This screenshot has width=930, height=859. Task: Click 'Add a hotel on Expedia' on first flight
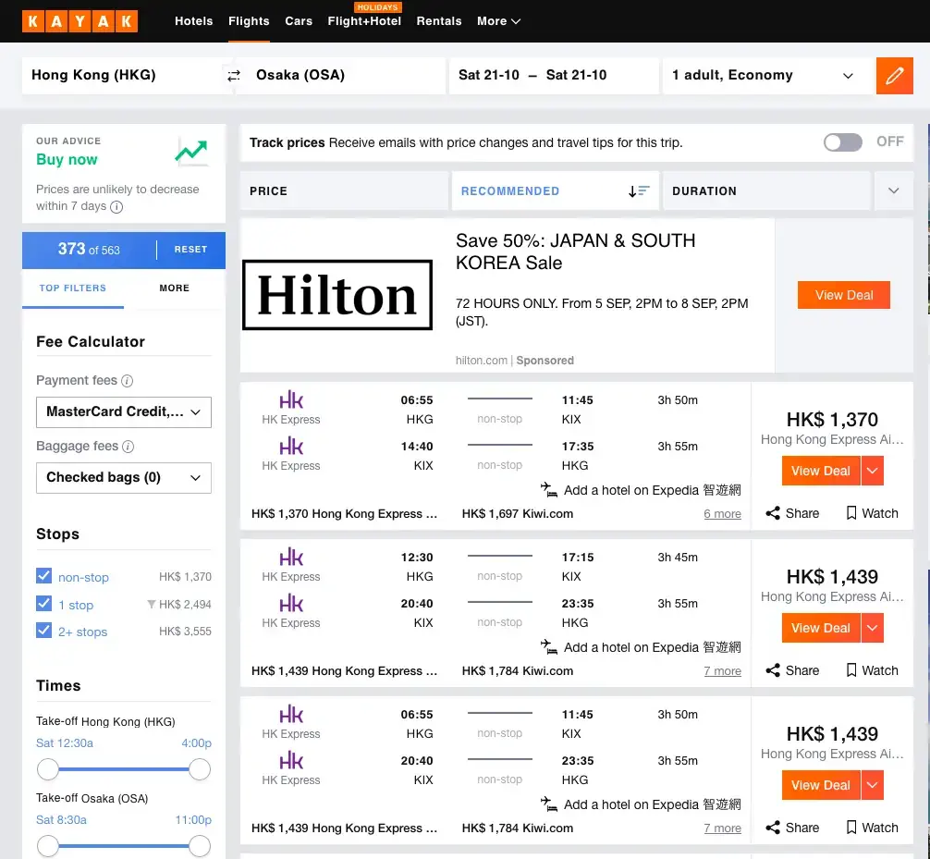coord(652,490)
